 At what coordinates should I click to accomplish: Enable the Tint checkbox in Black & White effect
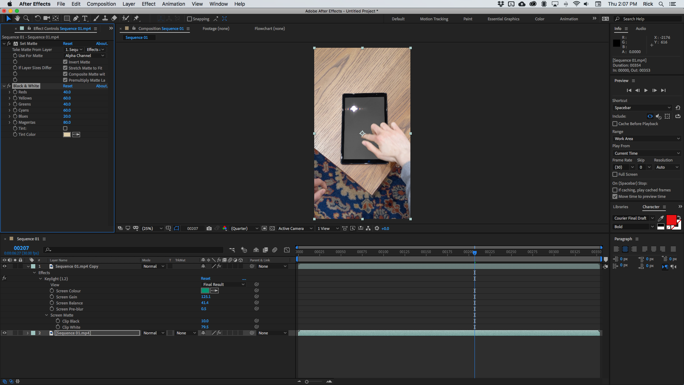[x=65, y=128]
